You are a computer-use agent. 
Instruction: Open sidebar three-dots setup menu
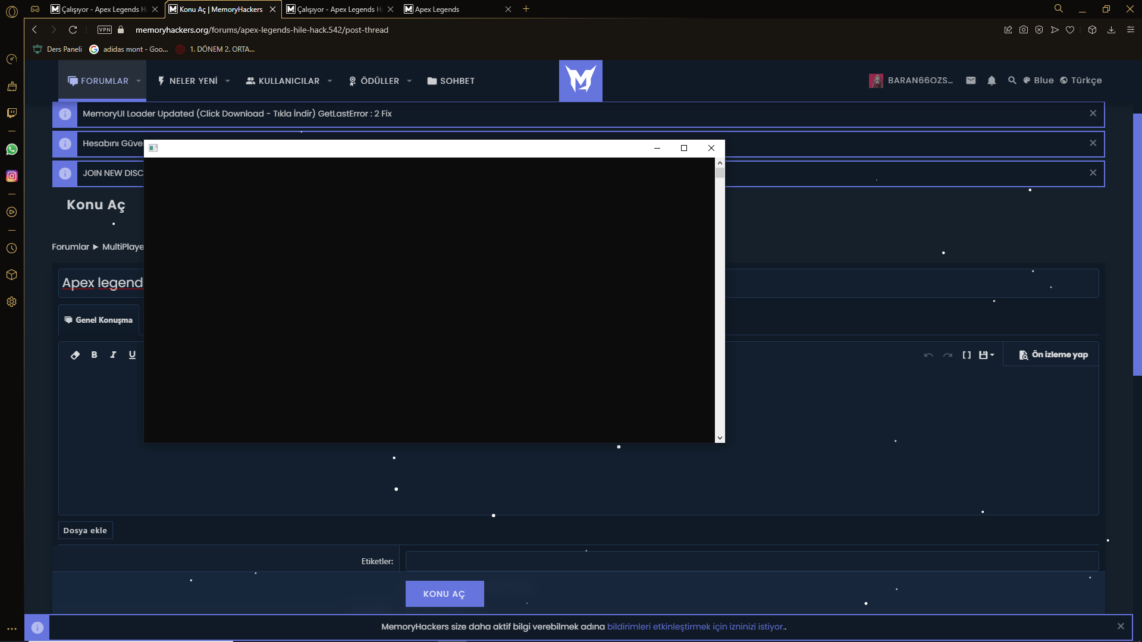(x=11, y=629)
